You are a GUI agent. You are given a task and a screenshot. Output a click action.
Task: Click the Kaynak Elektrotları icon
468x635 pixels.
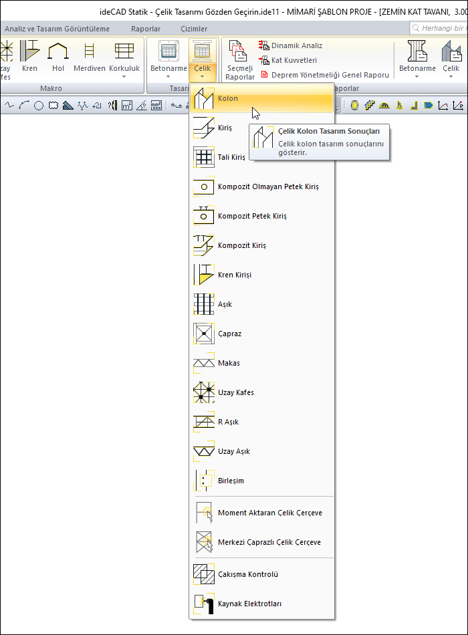203,604
